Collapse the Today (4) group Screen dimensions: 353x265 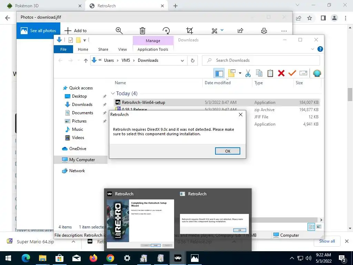[113, 93]
